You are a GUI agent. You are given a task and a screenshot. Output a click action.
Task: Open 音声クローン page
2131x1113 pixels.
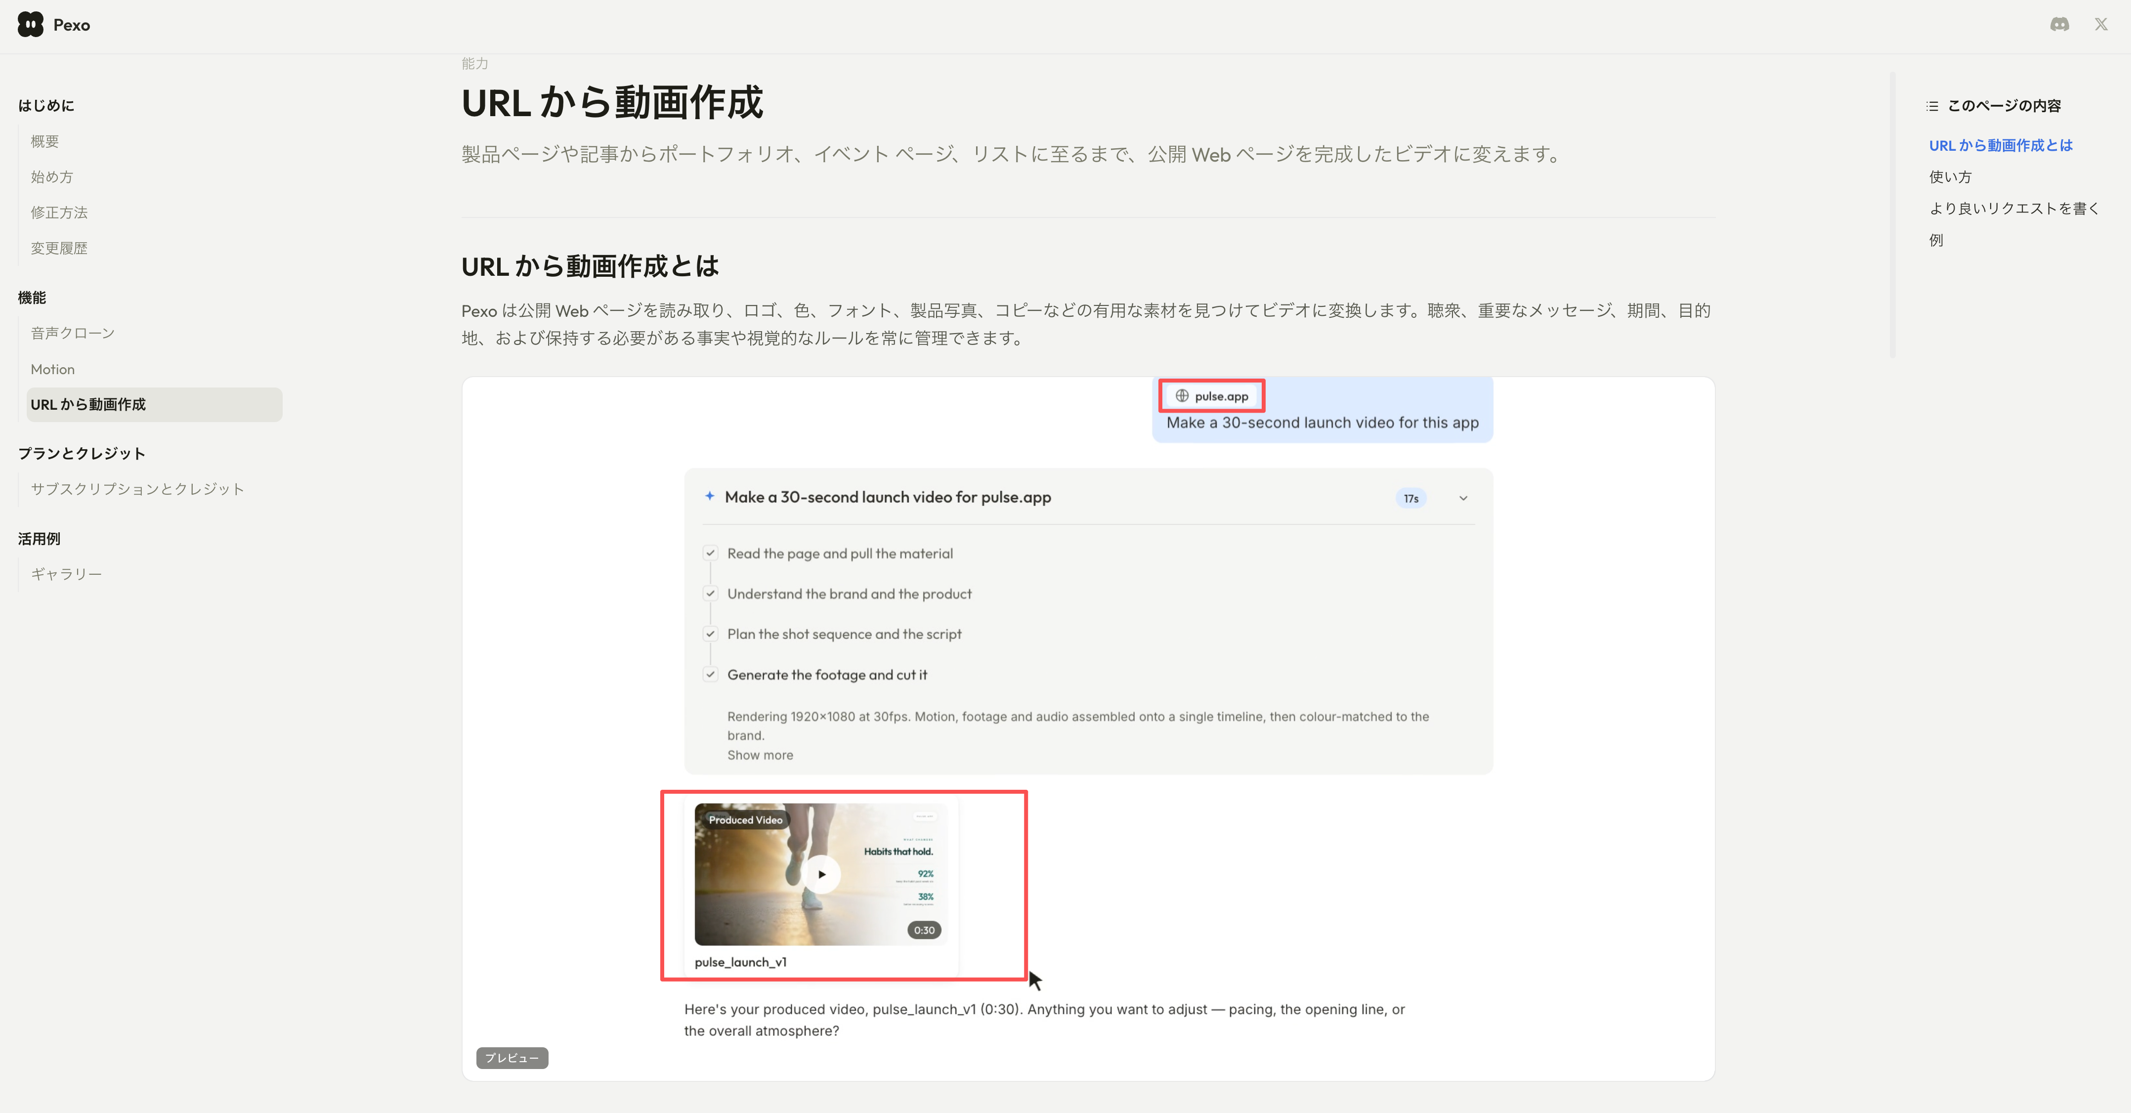pos(73,334)
